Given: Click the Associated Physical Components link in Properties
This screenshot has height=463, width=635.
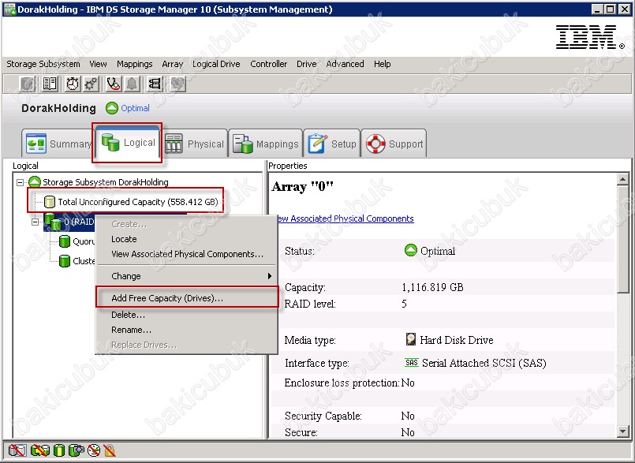Looking at the screenshot, I should click(x=345, y=218).
